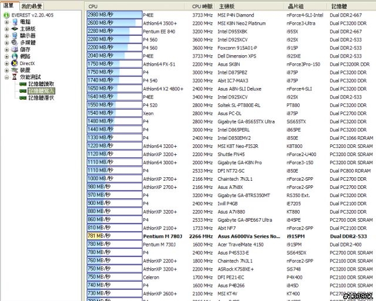376x301 pixels.
Task: Click MSI P4N Diamond motherboard cell
Action: pyautogui.click(x=236, y=15)
